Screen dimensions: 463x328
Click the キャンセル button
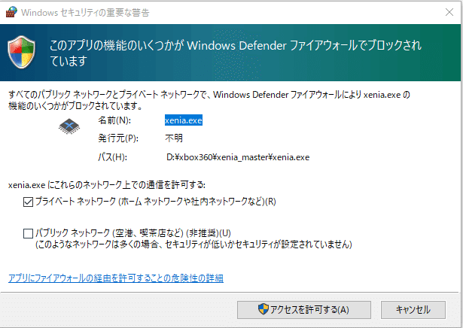[413, 310]
